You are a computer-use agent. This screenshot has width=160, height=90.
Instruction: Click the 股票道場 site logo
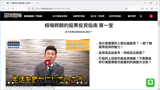click(13, 15)
